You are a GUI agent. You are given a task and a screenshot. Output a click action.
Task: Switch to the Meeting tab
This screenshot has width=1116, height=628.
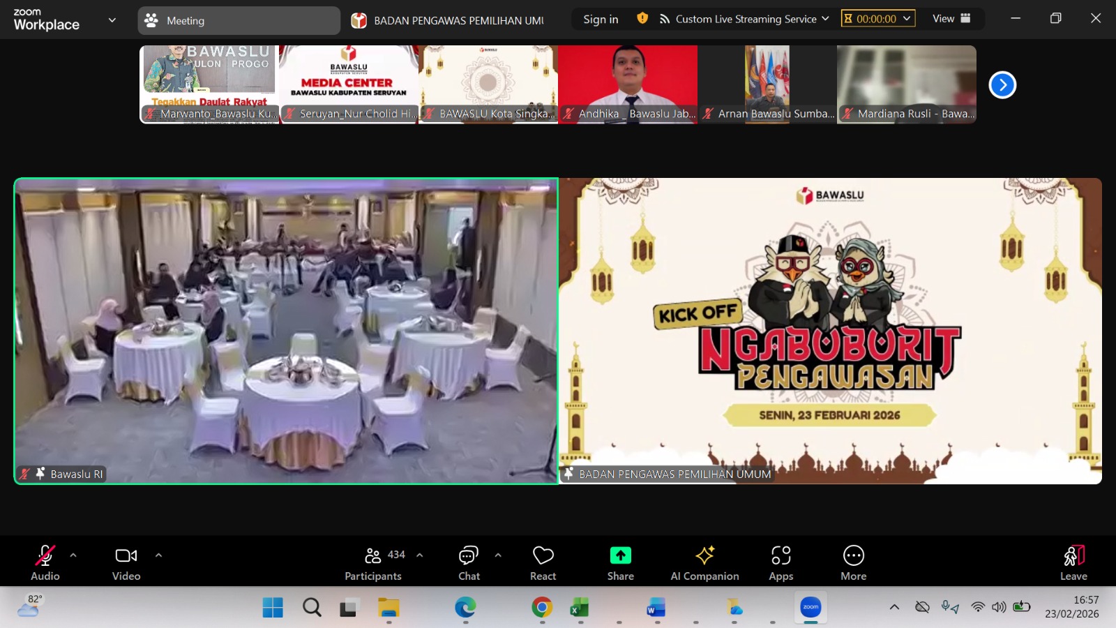[x=239, y=21]
